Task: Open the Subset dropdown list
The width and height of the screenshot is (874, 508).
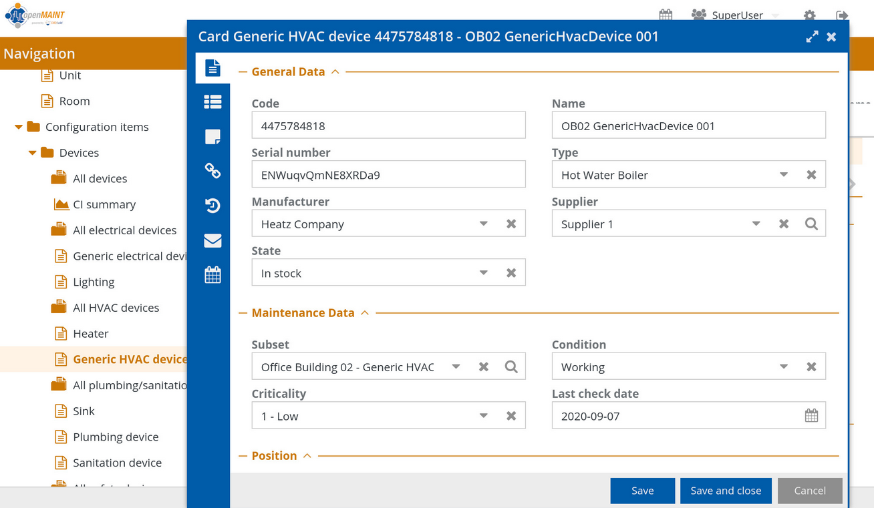Action: point(456,366)
